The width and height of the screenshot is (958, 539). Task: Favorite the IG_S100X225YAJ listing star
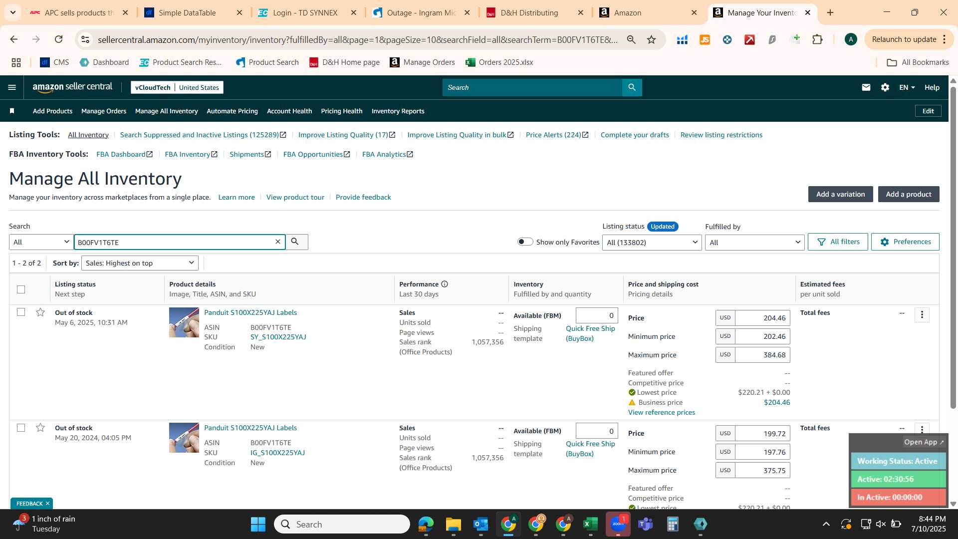pos(40,428)
